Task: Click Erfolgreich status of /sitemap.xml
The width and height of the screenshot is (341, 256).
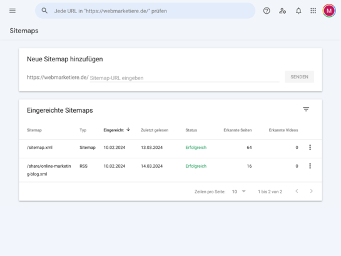Action: [x=196, y=148]
